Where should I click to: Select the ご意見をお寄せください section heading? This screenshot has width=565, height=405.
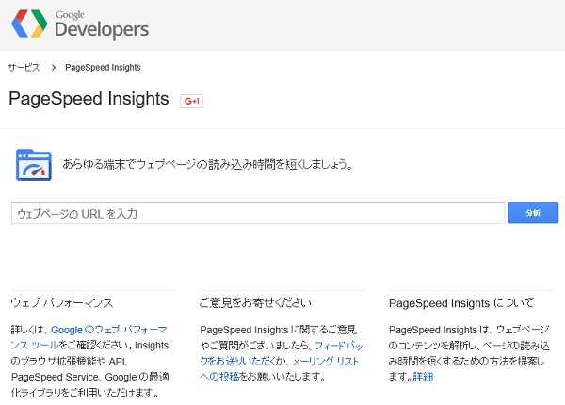[255, 302]
